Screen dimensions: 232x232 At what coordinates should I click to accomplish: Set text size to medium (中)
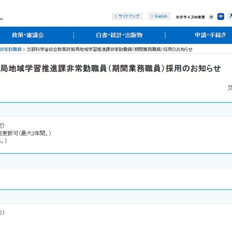221,16
